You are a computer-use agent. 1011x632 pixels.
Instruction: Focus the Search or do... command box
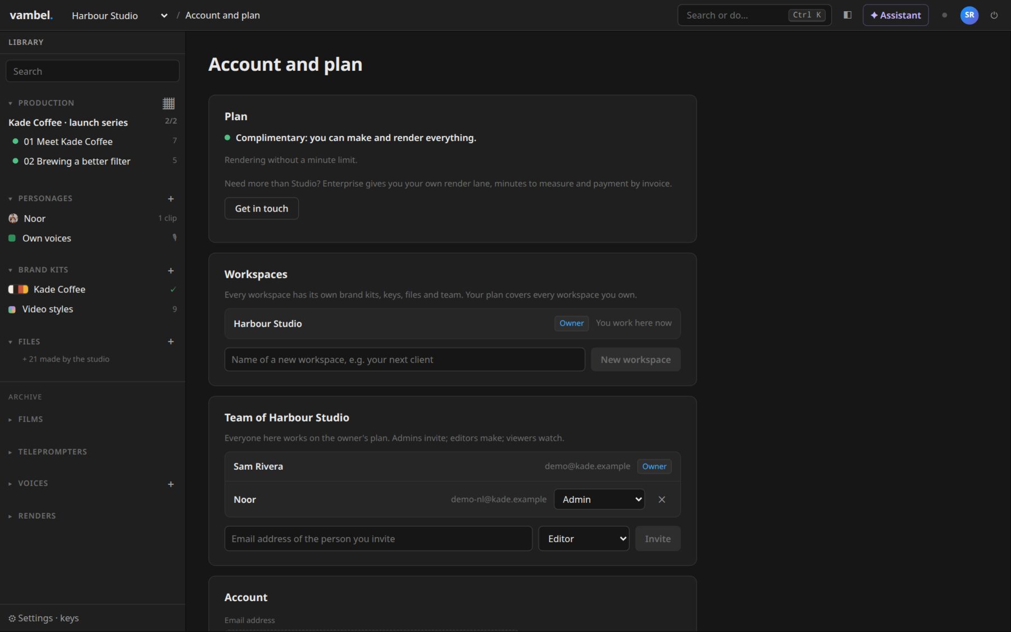[x=754, y=15]
